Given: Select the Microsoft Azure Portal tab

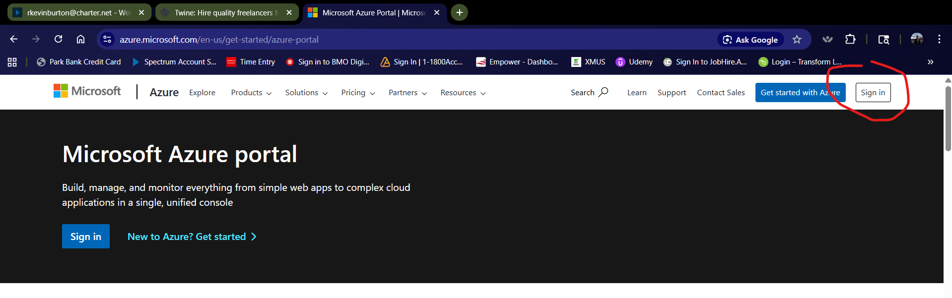Looking at the screenshot, I should [x=375, y=12].
